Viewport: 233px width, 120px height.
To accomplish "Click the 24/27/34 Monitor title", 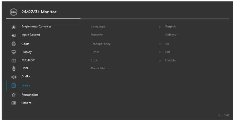I will click(39, 12).
